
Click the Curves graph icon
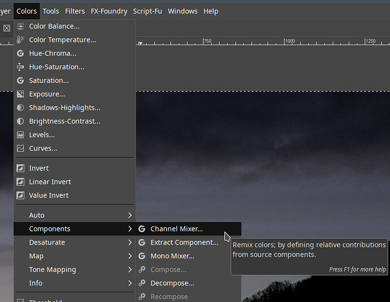point(20,148)
